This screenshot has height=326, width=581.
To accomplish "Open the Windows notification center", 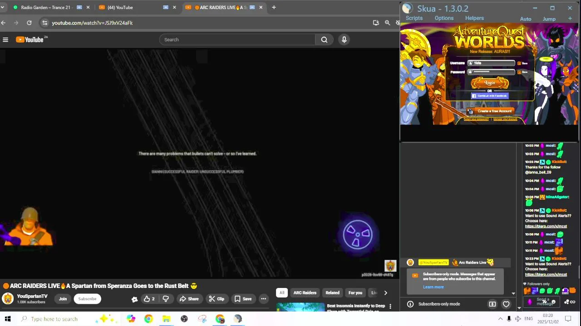I will pyautogui.click(x=568, y=319).
